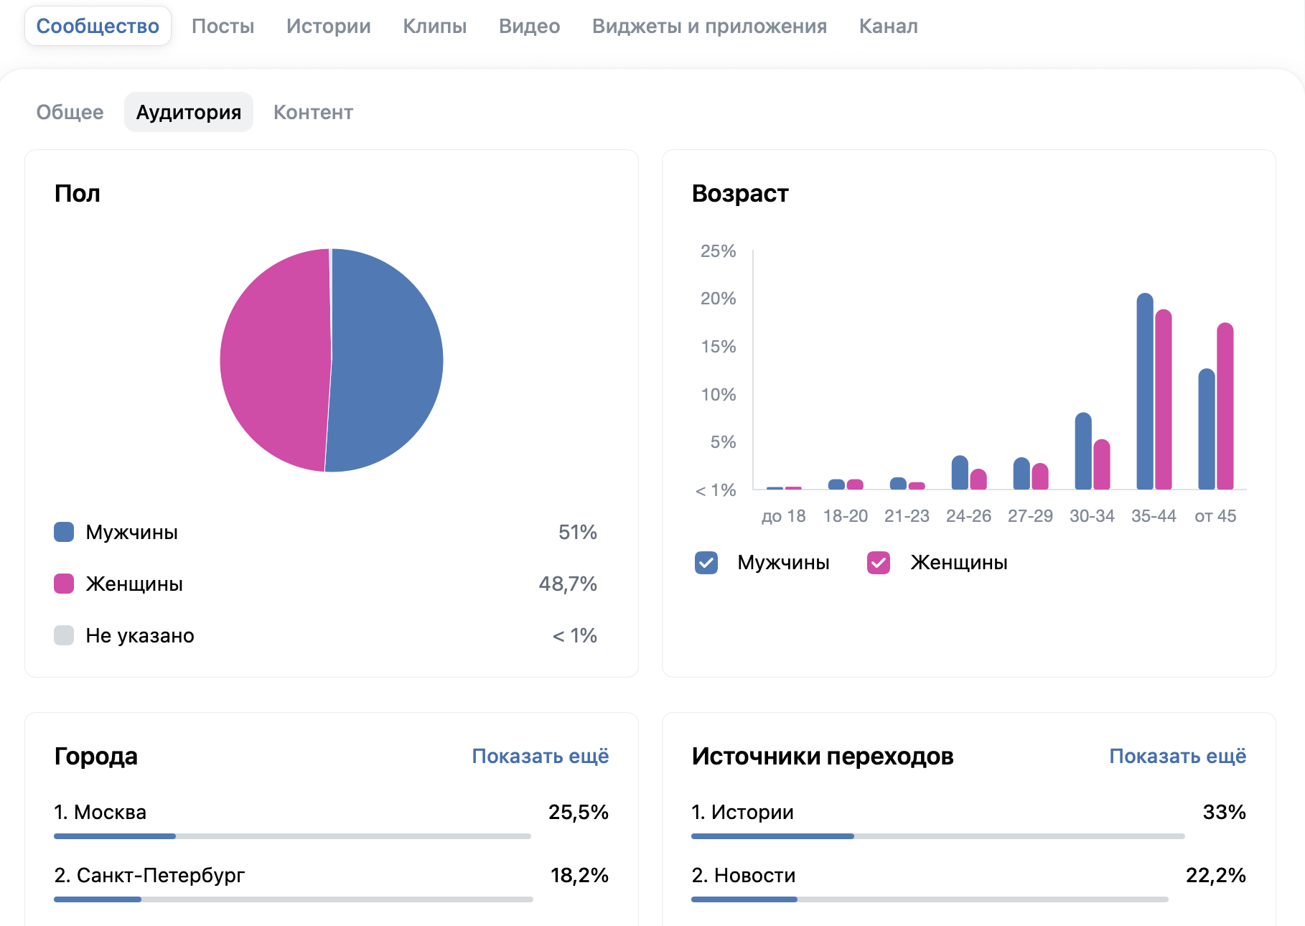Click the 51% value for Мужчины
The image size is (1305, 926).
577,532
